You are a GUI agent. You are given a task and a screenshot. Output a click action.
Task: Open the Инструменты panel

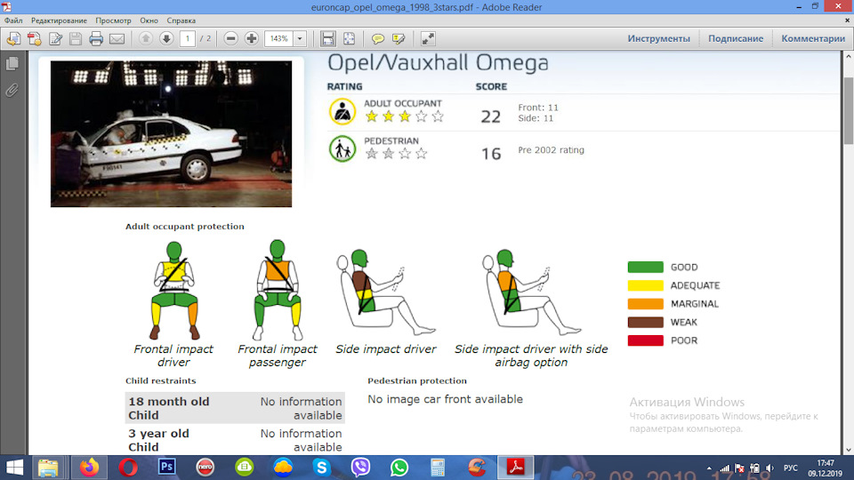[x=658, y=38]
